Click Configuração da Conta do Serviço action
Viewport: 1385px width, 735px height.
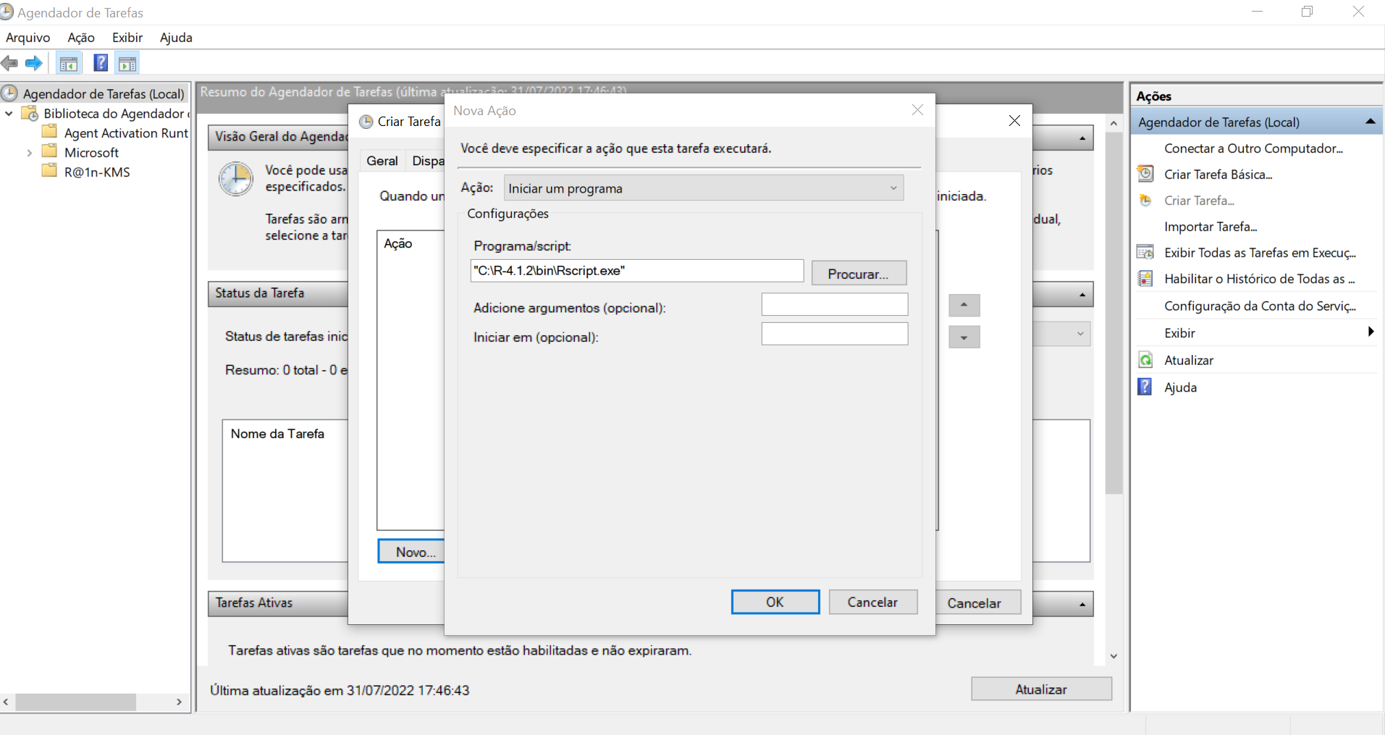(x=1260, y=306)
